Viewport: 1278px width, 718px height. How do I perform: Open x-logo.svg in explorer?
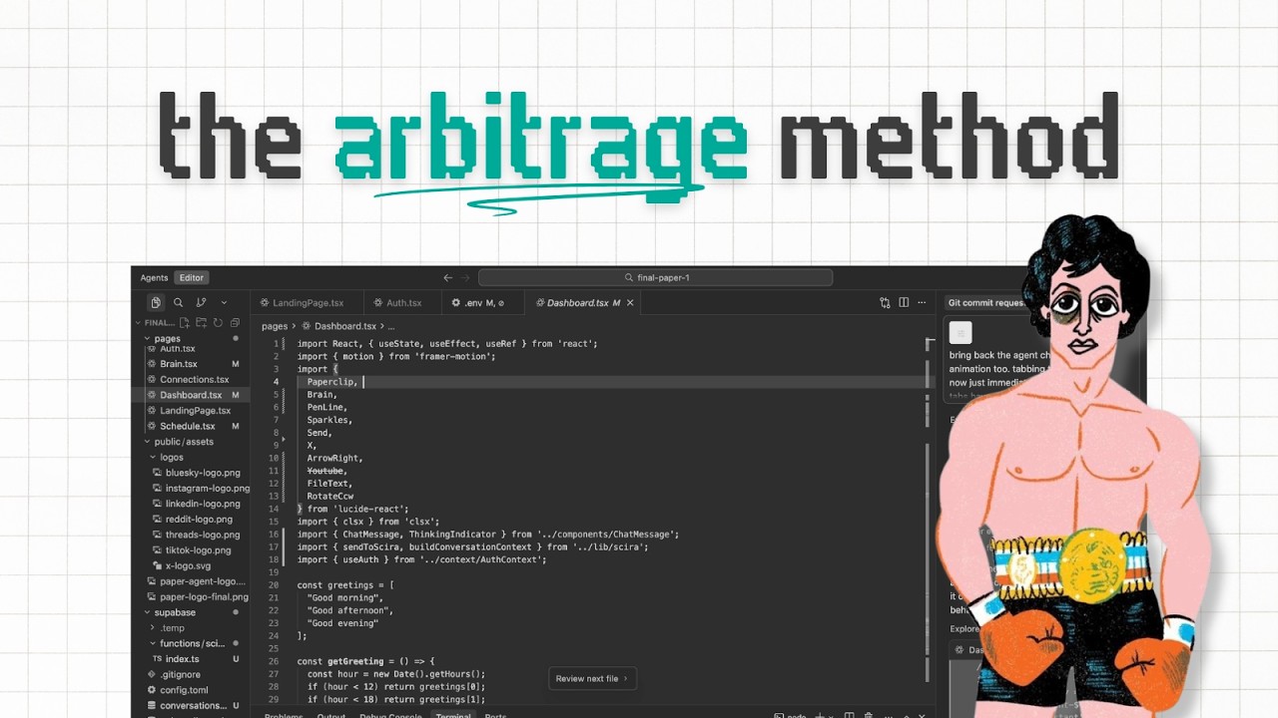click(190, 565)
